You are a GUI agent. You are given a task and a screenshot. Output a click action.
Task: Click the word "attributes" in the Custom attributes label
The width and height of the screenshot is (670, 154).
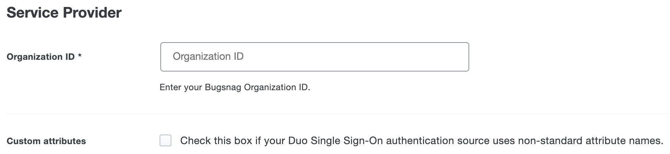point(66,141)
